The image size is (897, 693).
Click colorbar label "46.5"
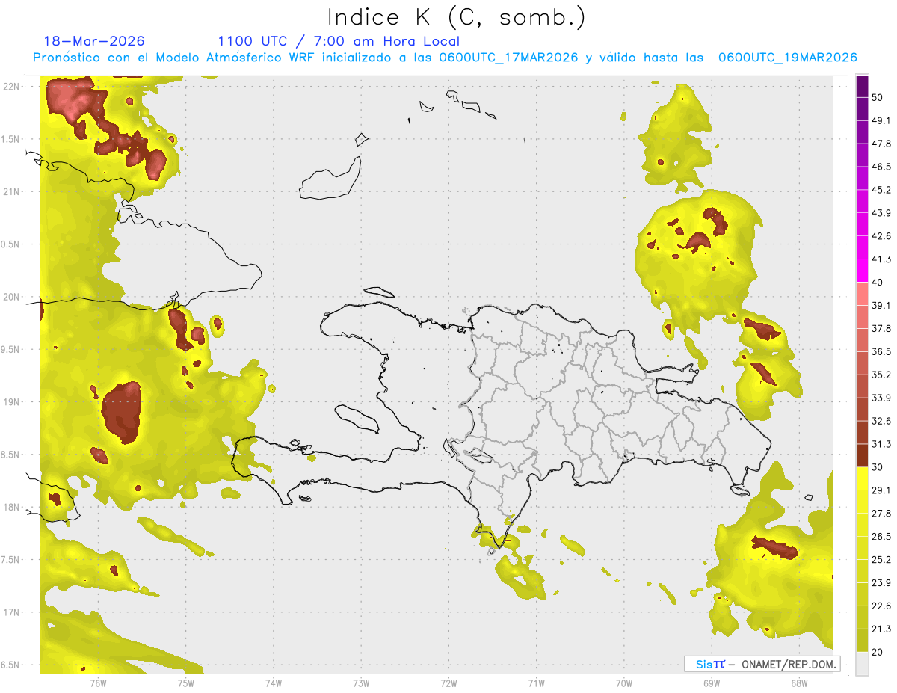(882, 167)
